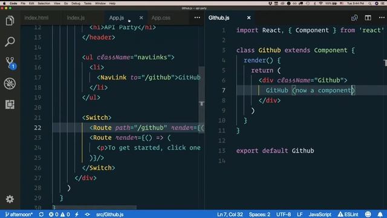This screenshot has height=218, width=387.
Task: Open the Window menu
Action: coord(100,4)
